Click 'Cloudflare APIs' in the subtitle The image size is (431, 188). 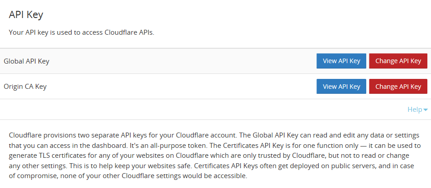[x=129, y=32]
